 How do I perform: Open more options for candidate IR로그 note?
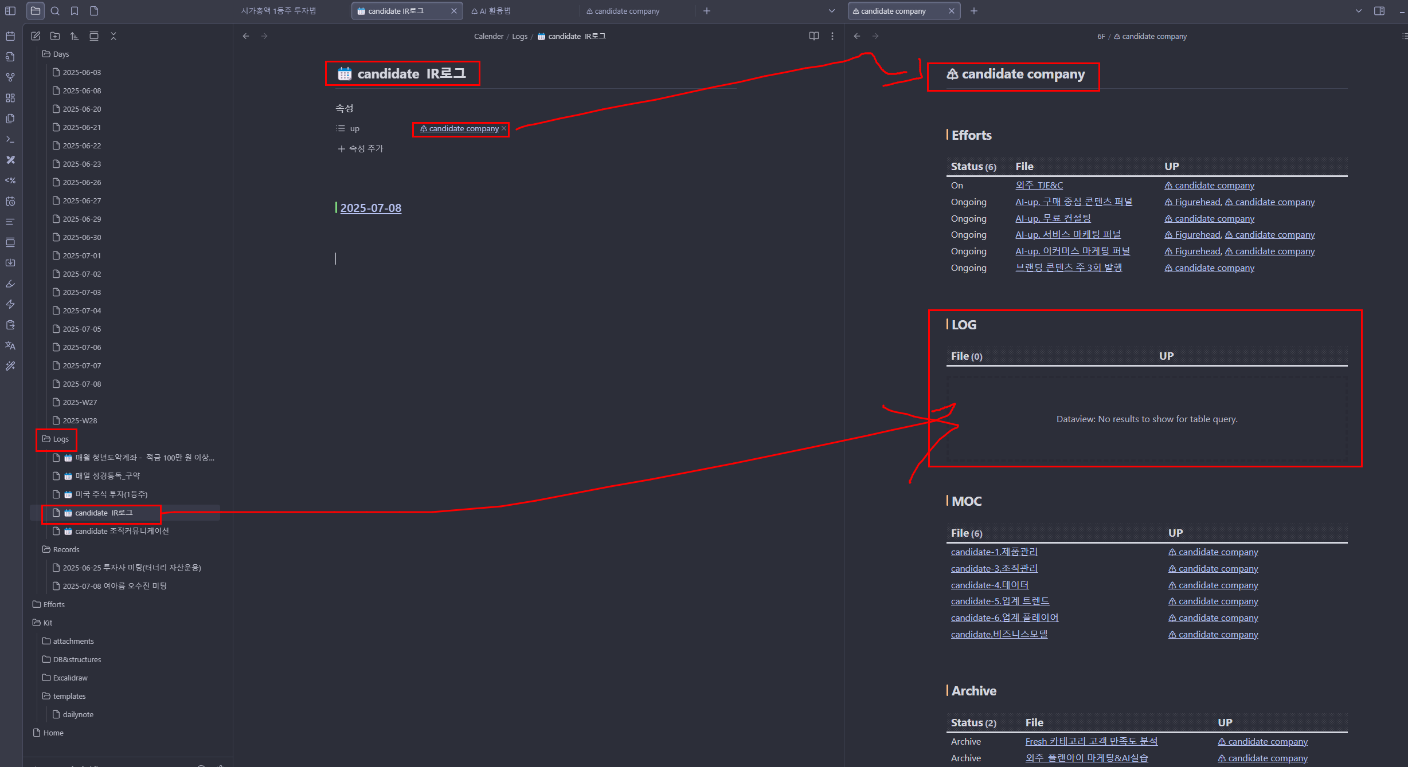point(832,36)
